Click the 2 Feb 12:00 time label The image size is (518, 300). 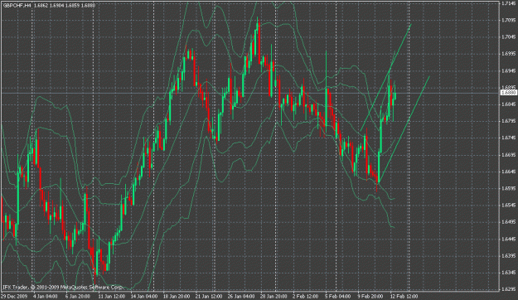tap(306, 296)
